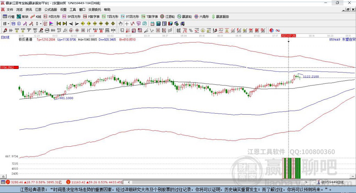
Task: Click the status bar grid icon
Action: (x=3, y=182)
